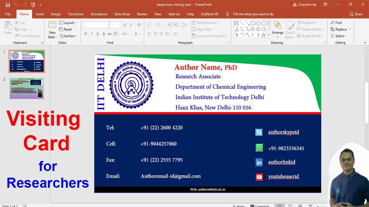Switch to the Transitions tab

pyautogui.click(x=76, y=14)
